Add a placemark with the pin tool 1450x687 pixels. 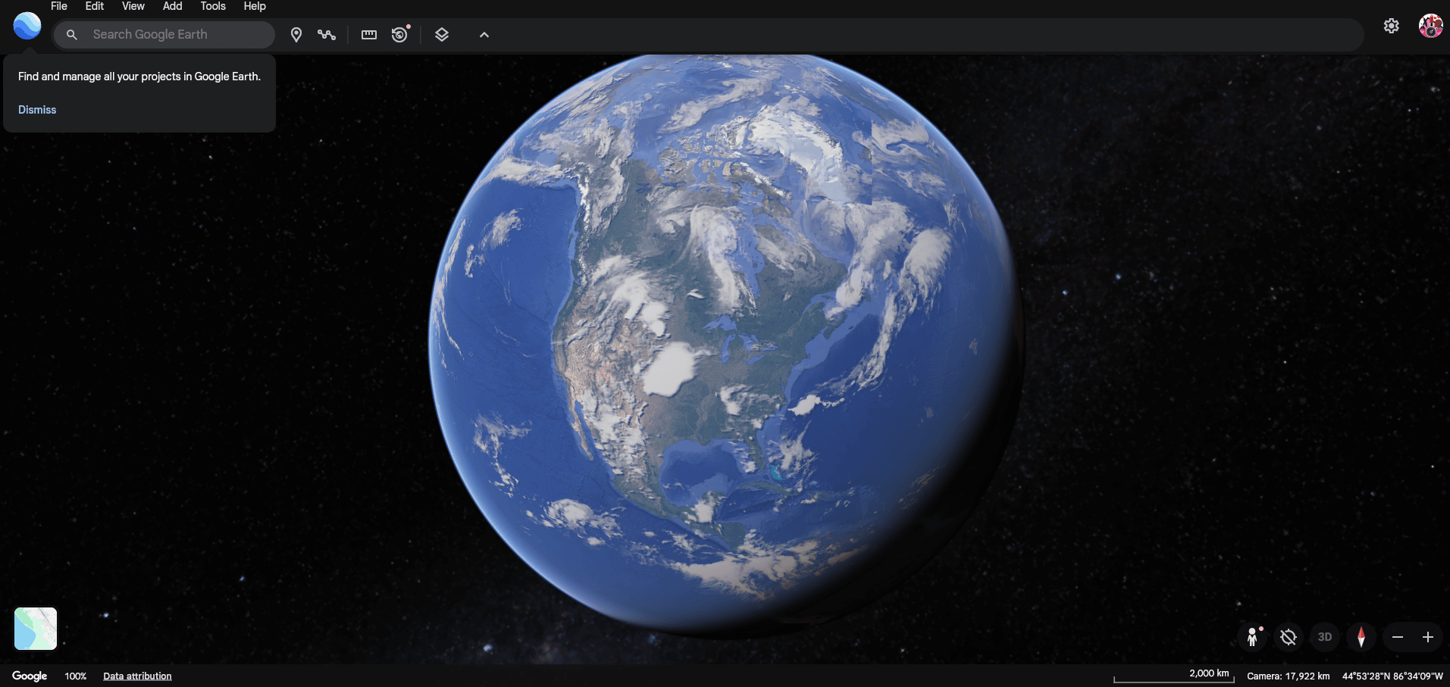[x=296, y=35]
